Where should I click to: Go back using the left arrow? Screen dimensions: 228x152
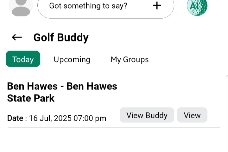17,37
